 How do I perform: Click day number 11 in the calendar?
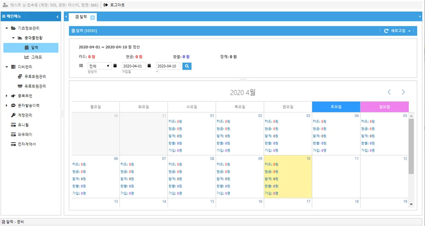pyautogui.click(x=357, y=159)
